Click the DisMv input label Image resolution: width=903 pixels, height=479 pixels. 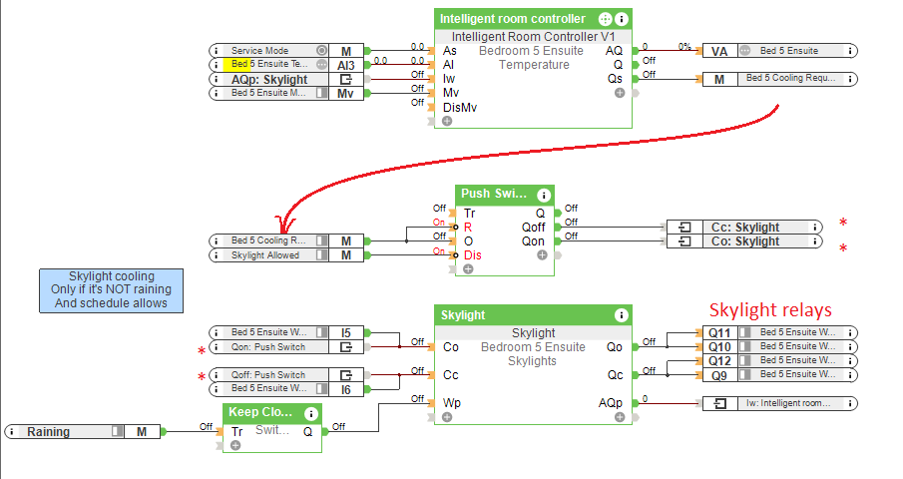pyautogui.click(x=460, y=108)
